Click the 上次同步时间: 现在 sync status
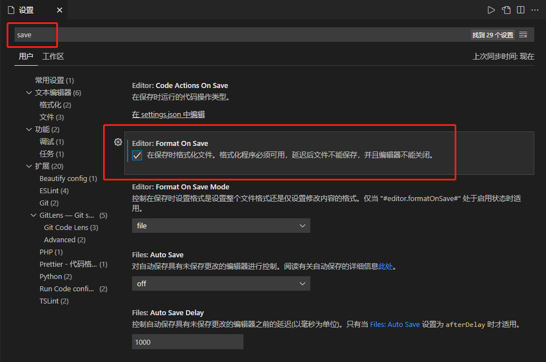 pyautogui.click(x=503, y=56)
